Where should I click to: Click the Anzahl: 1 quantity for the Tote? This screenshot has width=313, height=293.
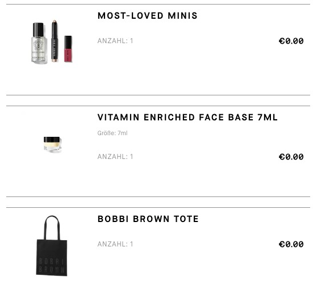pos(115,244)
